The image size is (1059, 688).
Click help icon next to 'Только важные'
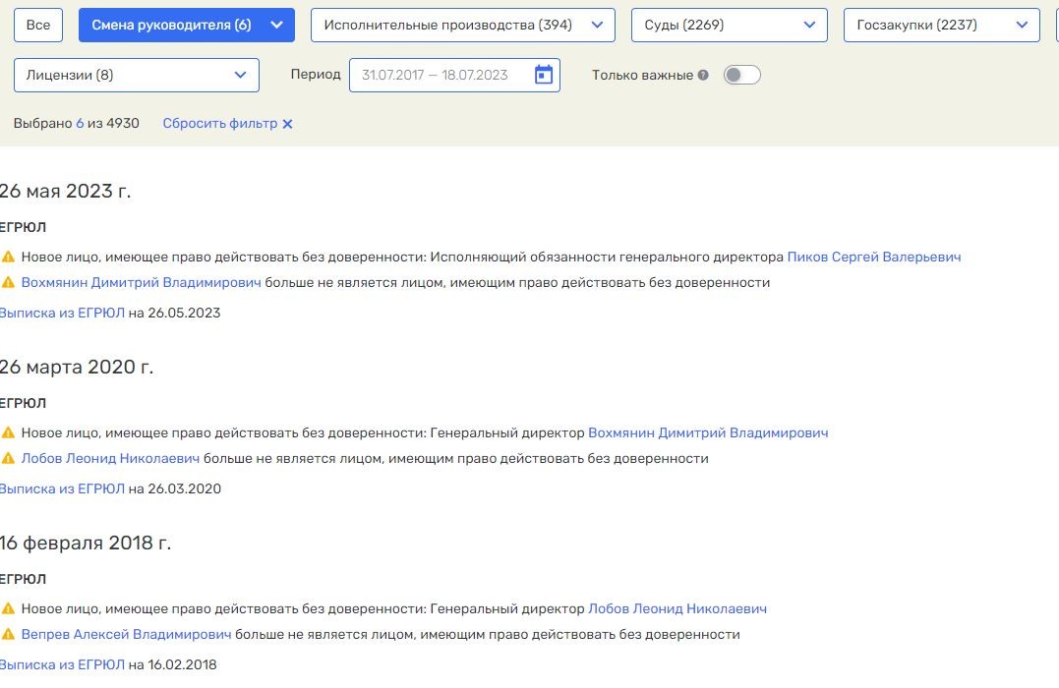tap(703, 75)
